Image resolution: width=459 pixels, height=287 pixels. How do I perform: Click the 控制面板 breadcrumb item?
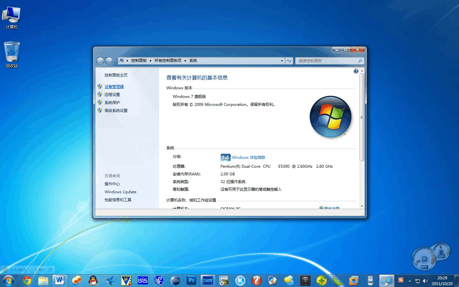coord(139,61)
